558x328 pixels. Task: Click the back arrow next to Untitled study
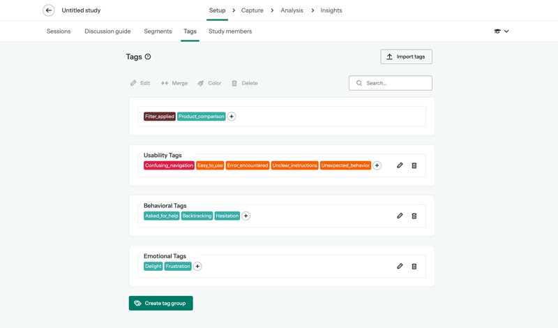(49, 10)
